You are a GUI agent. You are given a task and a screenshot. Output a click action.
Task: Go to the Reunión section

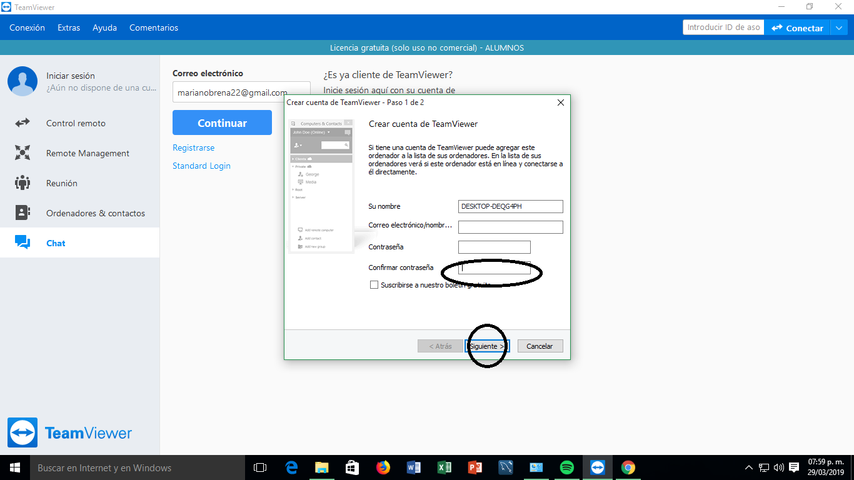click(x=79, y=183)
